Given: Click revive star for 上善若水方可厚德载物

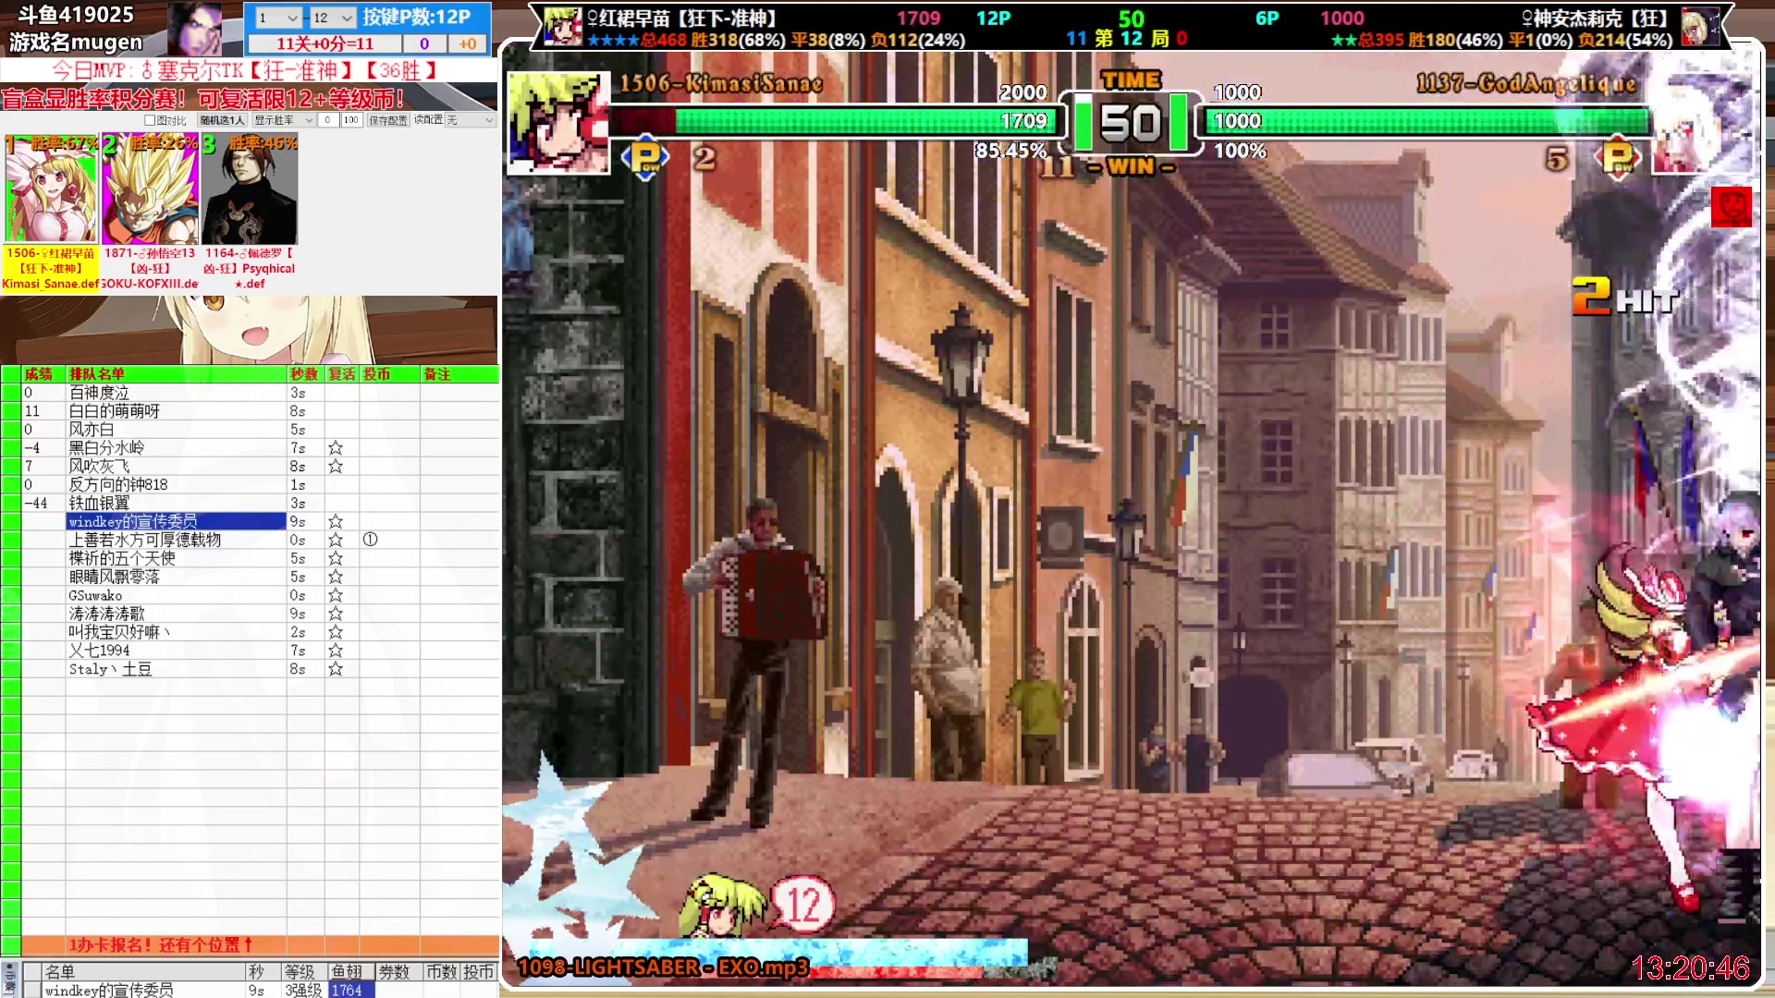Looking at the screenshot, I should [x=336, y=541].
